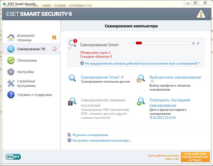Click Не предпринимать никаких действий link
This screenshot has width=213, height=166.
point(141,63)
